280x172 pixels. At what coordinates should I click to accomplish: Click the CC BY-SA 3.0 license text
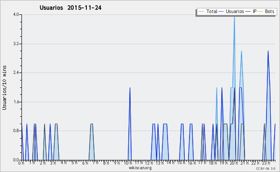(x=266, y=168)
